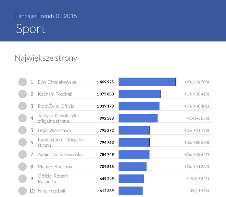Select the Fanpage Trends 02.2015 header text

click(46, 16)
